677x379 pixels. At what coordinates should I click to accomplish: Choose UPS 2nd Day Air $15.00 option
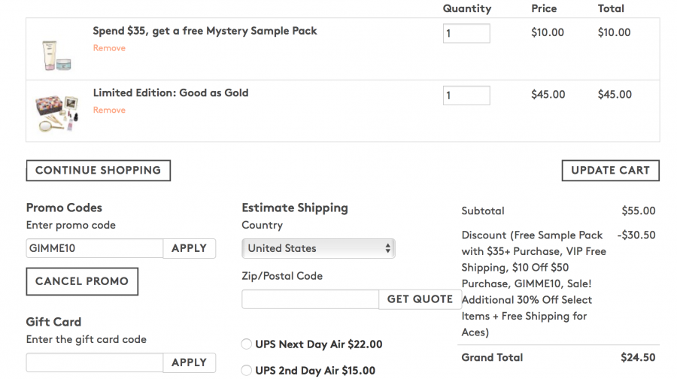click(246, 370)
